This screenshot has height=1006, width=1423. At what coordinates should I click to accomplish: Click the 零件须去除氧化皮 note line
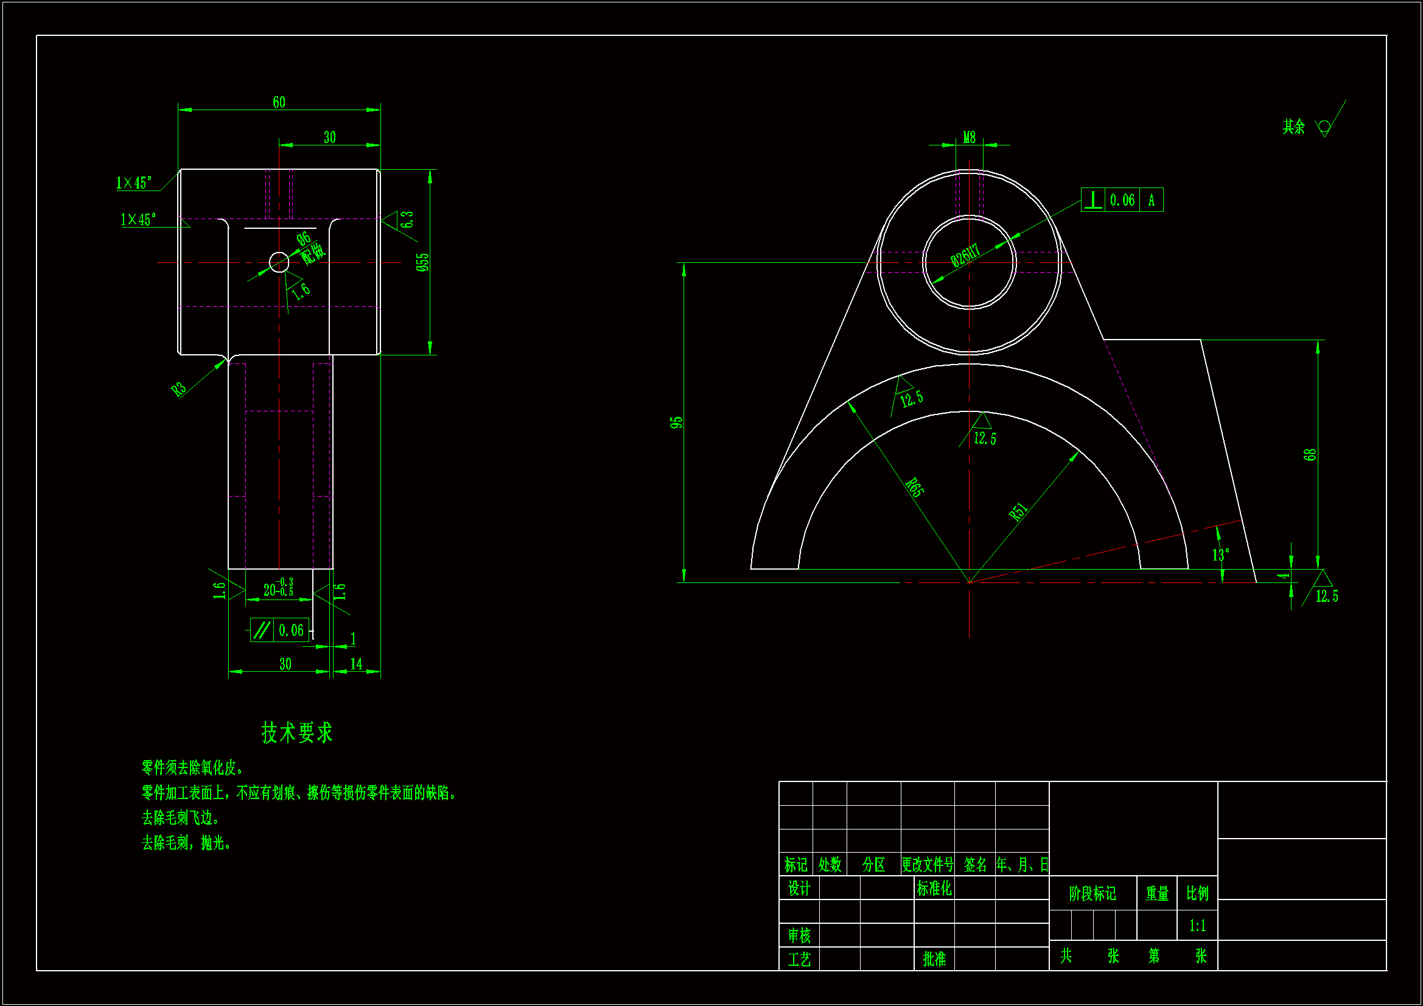193,768
